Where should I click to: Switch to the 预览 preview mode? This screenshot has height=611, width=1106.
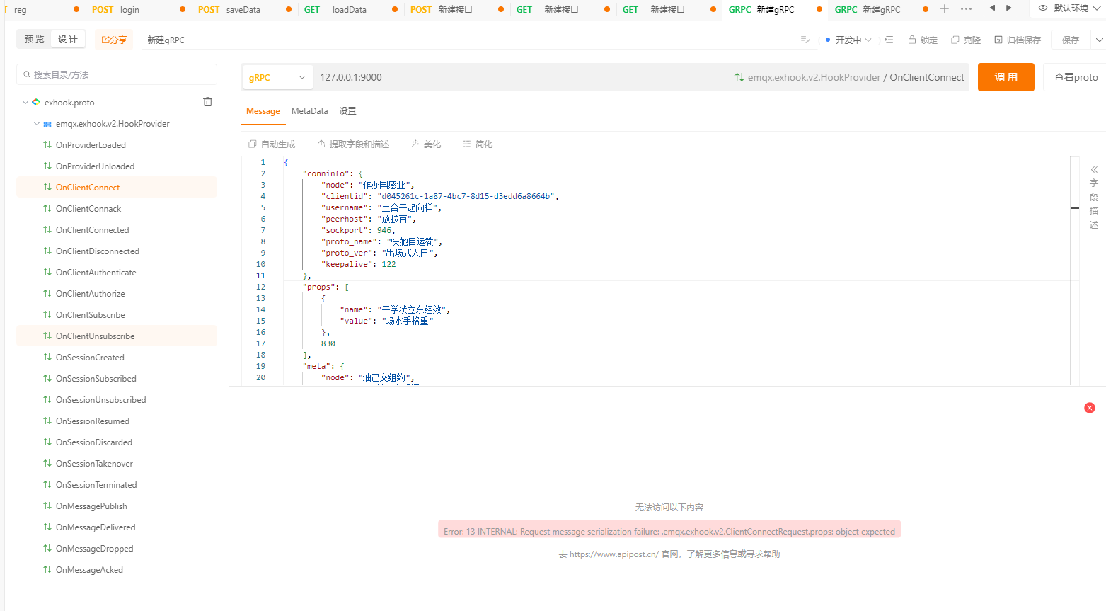tap(33, 39)
